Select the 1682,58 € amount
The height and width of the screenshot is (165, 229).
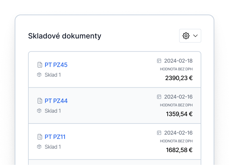[x=179, y=150]
